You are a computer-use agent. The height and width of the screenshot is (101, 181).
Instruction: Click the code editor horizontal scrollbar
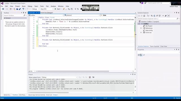[x=73, y=71]
